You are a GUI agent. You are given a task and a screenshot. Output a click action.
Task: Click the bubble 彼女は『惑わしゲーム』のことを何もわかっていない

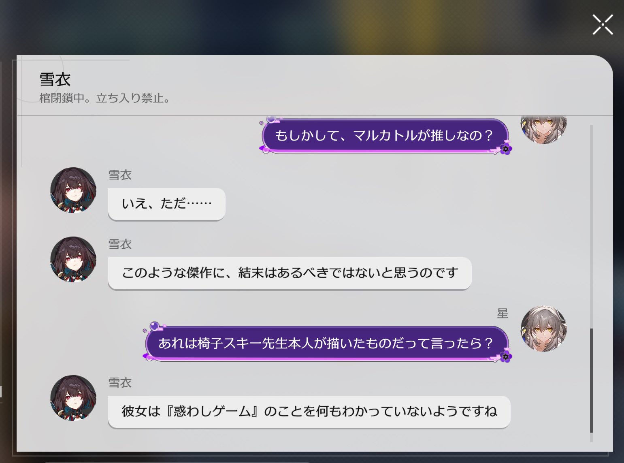pos(309,412)
